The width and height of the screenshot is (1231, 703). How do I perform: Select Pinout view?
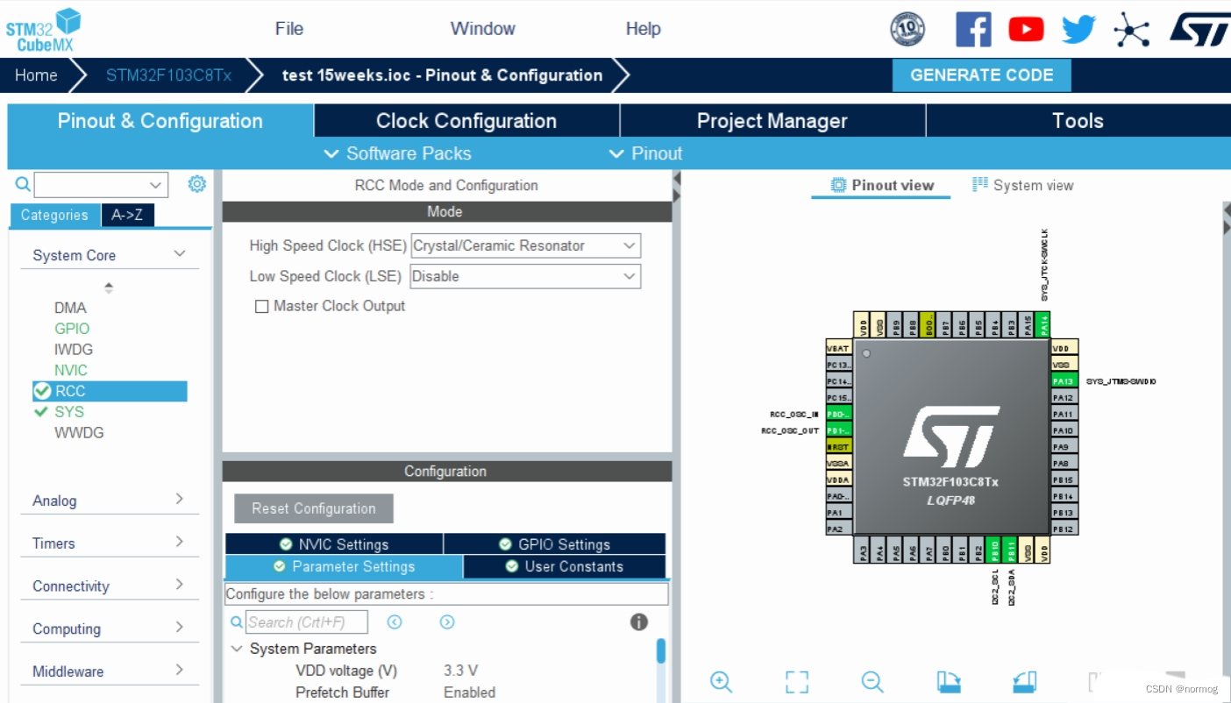[x=882, y=185]
